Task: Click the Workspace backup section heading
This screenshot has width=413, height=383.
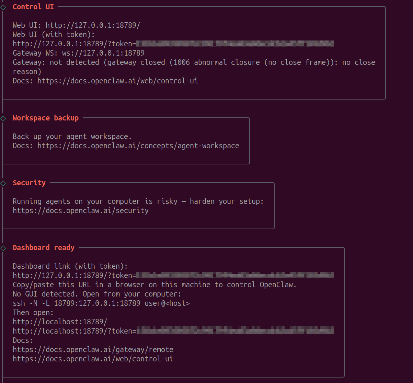Action: tap(46, 118)
